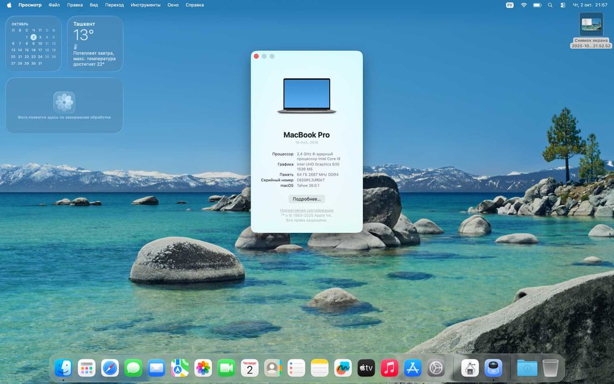This screenshot has width=614, height=384.
Task: Open the Правка menu
Action: (x=74, y=5)
